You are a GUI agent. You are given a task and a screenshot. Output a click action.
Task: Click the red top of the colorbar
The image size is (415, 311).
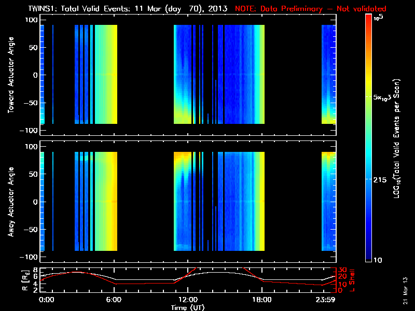[368, 17]
